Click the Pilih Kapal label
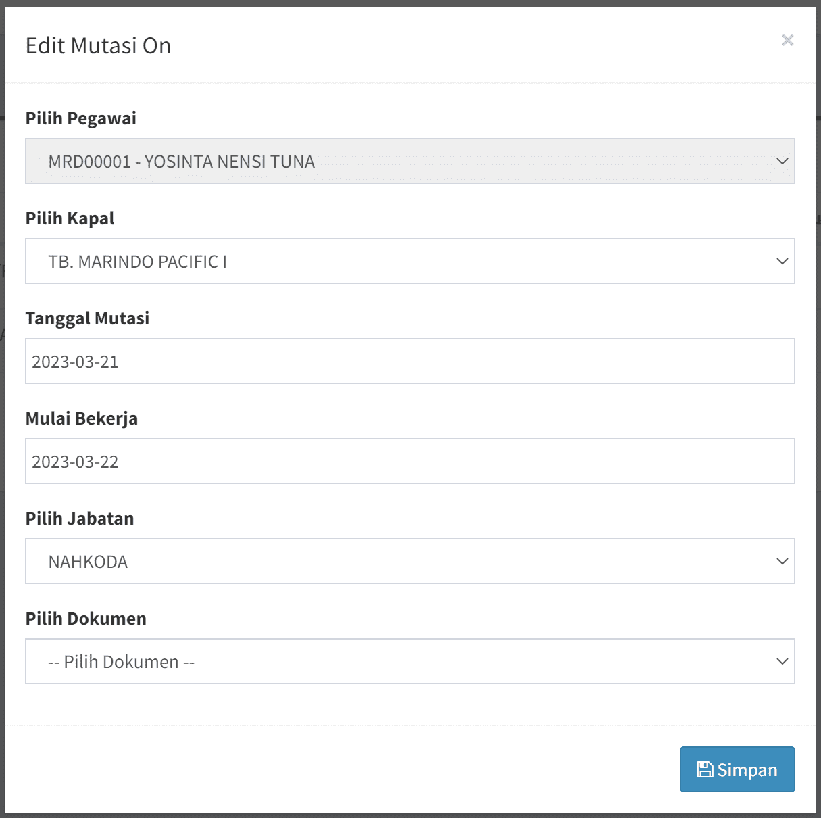The height and width of the screenshot is (818, 821). click(70, 218)
